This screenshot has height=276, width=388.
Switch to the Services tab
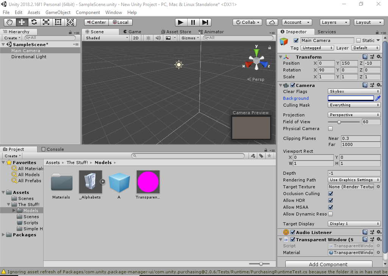(327, 32)
